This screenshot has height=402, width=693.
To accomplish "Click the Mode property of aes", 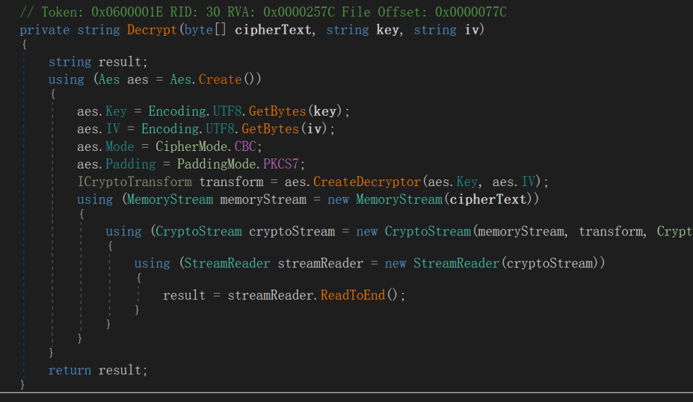I will 120,147.
